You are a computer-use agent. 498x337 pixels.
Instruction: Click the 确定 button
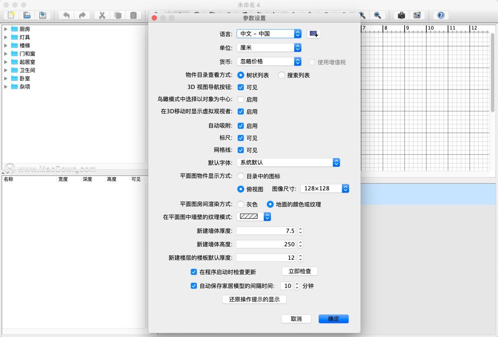[333, 319]
